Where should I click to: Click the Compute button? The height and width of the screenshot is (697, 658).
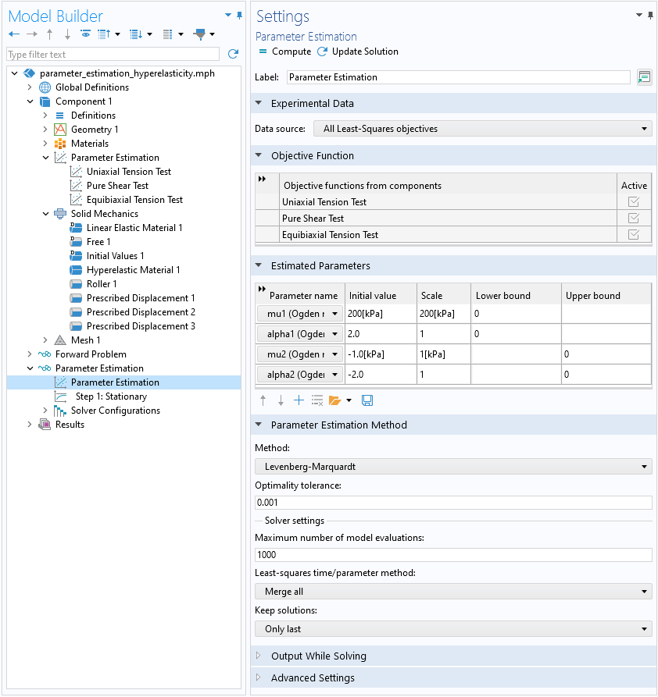[285, 52]
